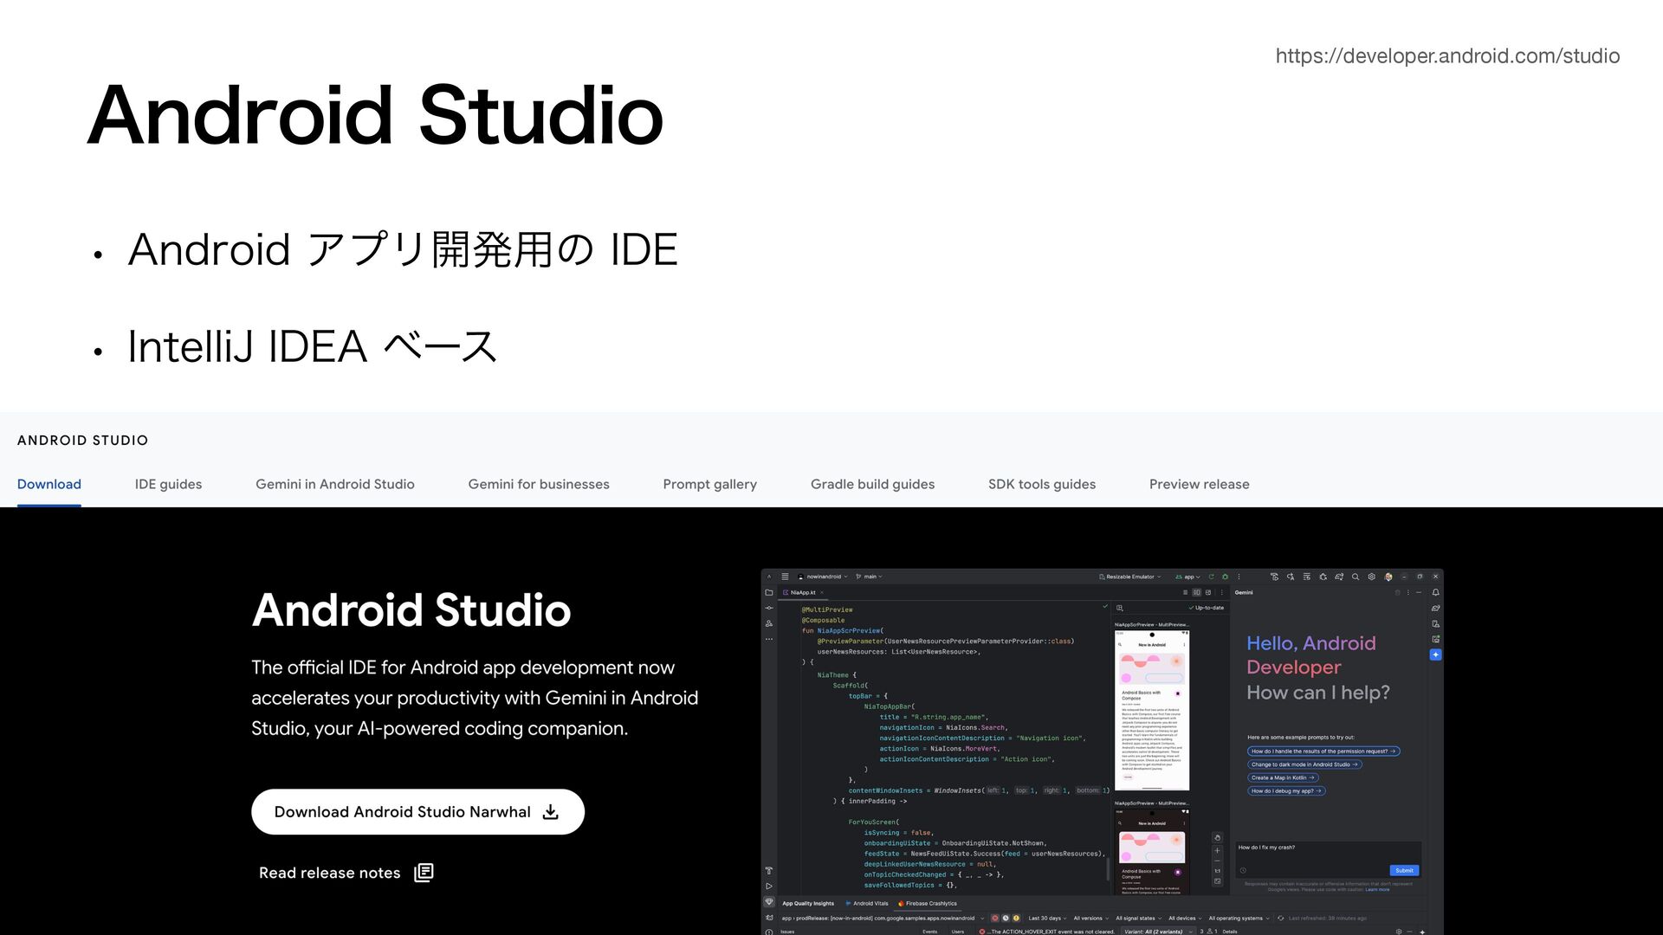Click the pan hand icon in Compose preview
The width and height of the screenshot is (1663, 935).
(x=1217, y=838)
